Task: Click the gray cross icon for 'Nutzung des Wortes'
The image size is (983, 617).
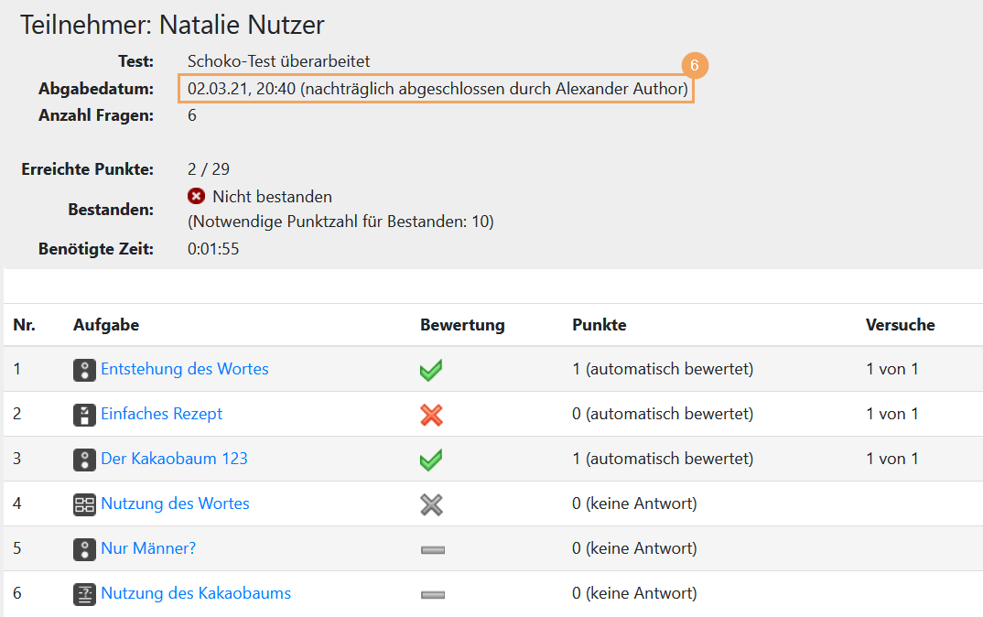Action: coord(431,504)
